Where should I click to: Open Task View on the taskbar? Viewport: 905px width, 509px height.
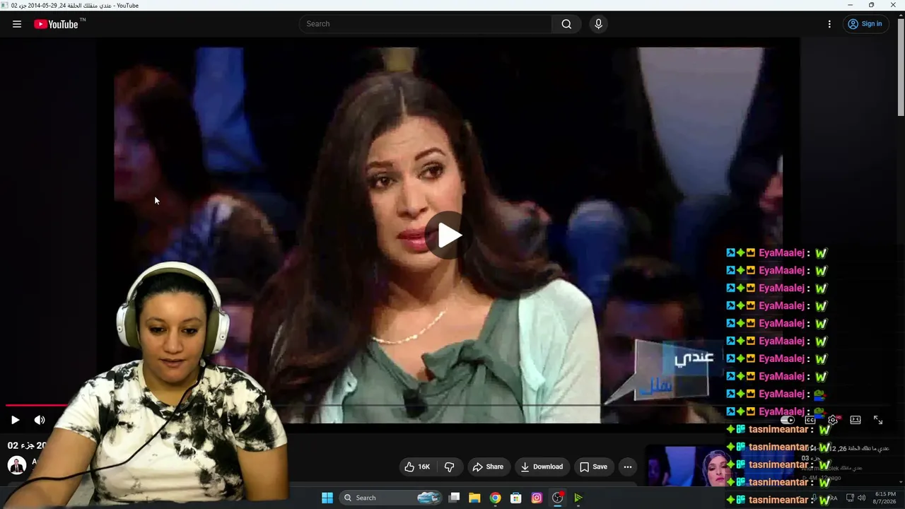455,498
